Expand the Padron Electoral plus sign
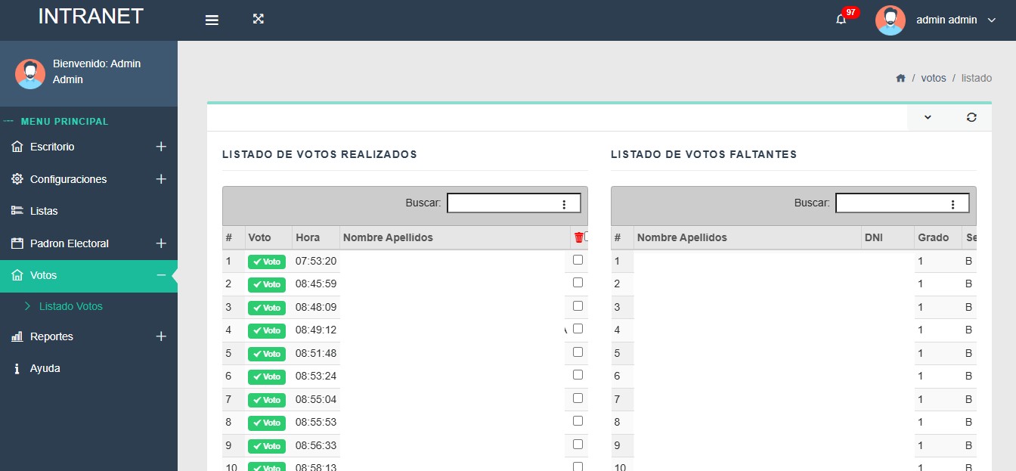 point(161,243)
